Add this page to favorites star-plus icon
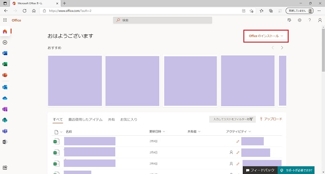The image size is (325, 174). pyautogui.click(x=251, y=11)
